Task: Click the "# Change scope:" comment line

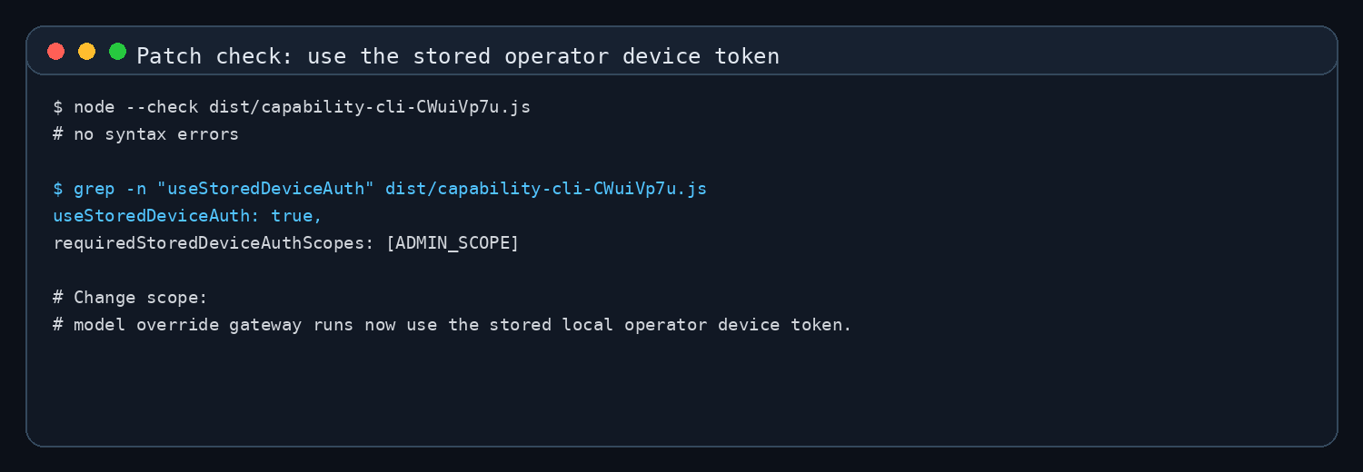Action: point(131,298)
